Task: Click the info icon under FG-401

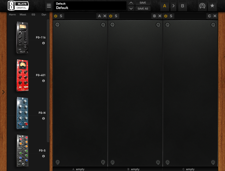Action: click(44, 81)
